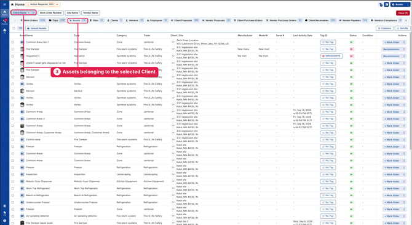Check the Air sampling detector row checkbox
This screenshot has height=225, width=412.
click(x=13, y=216)
